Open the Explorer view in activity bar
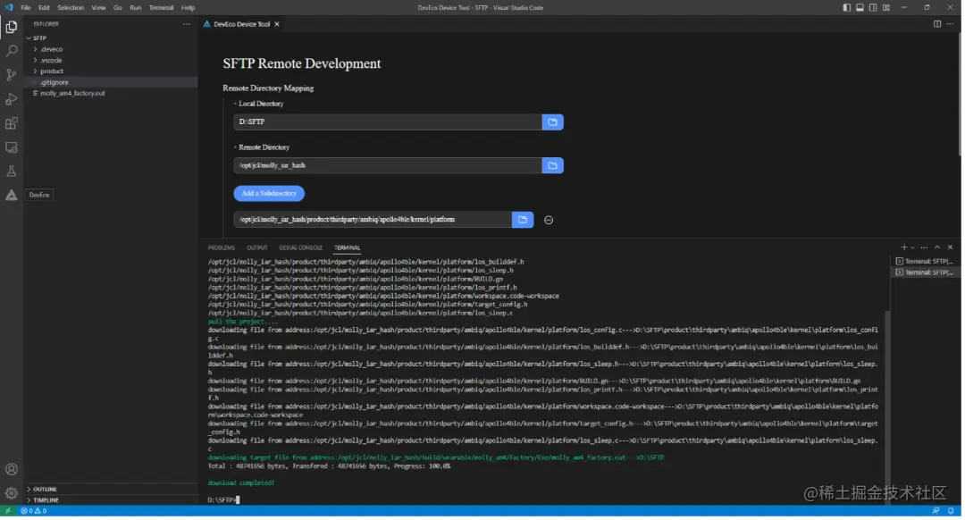This screenshot has height=520, width=965. [11, 27]
